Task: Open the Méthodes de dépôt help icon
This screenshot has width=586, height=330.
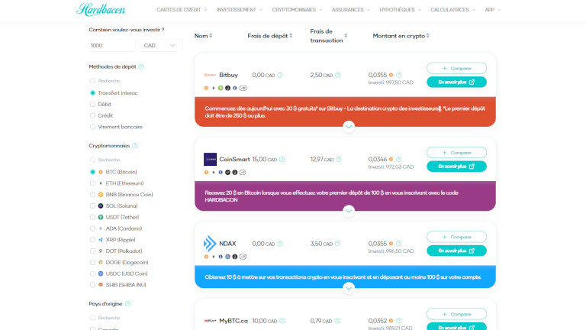Action: pos(141,66)
